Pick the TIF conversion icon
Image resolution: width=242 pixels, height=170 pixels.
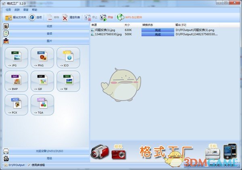click(68, 81)
